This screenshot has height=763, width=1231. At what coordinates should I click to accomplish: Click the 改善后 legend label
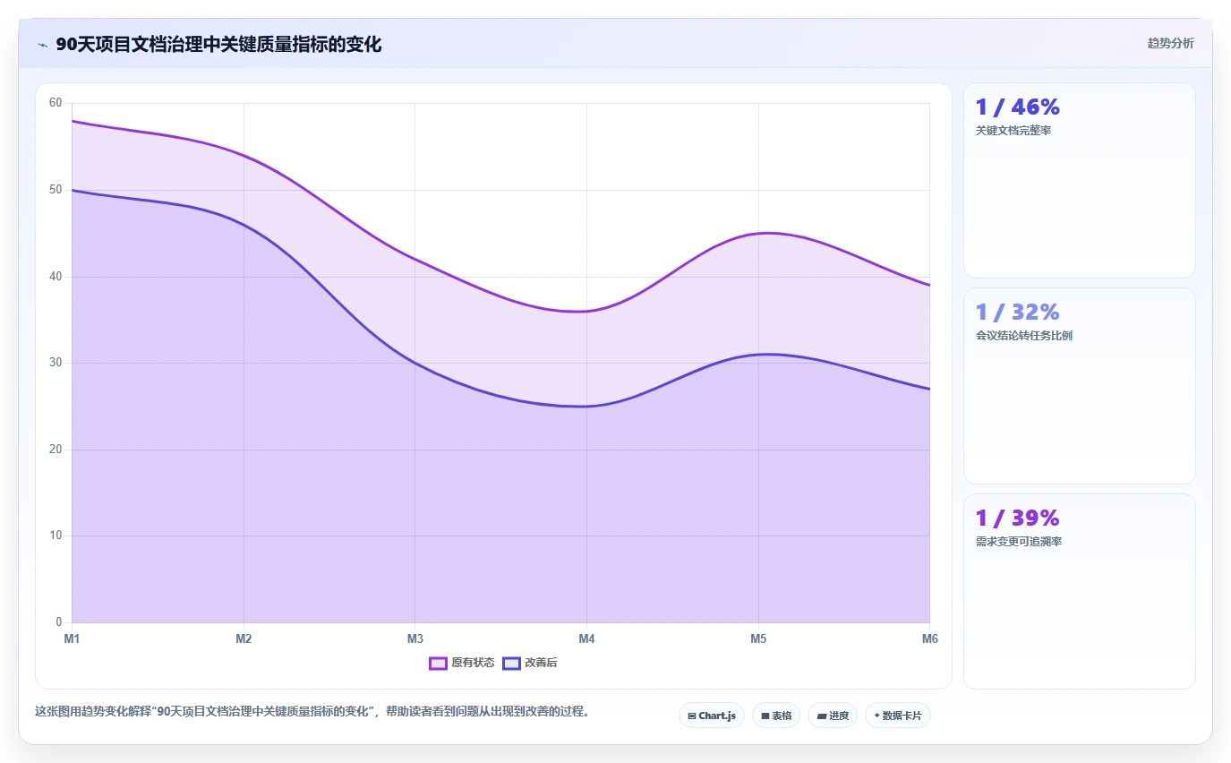coord(541,664)
